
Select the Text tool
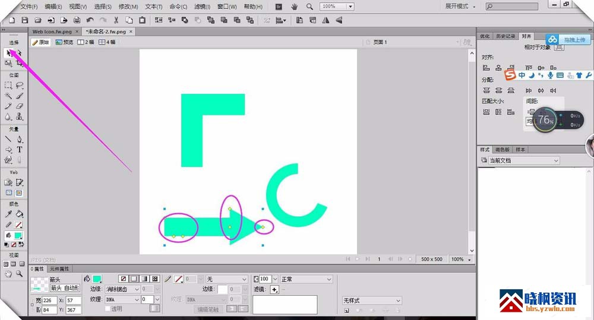pos(20,150)
